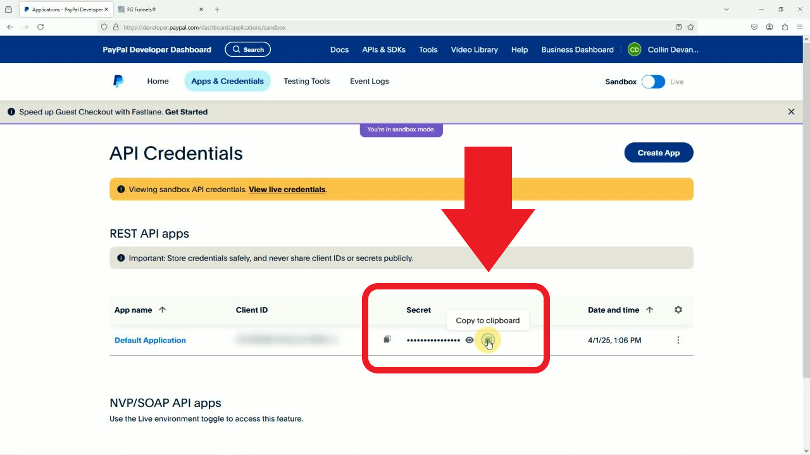Open extensions icon in toolbar
810x455 pixels.
pyautogui.click(x=785, y=27)
